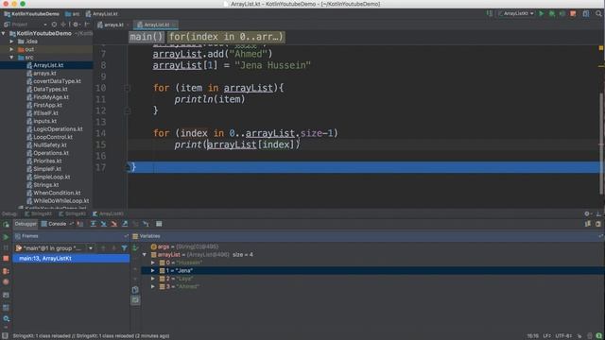The height and width of the screenshot is (340, 605).
Task: Open NullSafety.kt in the project tree
Action: click(50, 144)
